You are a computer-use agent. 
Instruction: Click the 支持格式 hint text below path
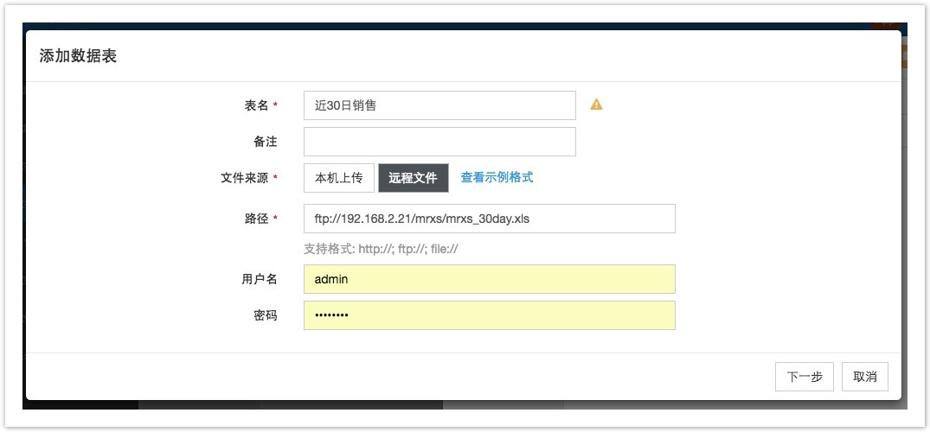pos(381,250)
